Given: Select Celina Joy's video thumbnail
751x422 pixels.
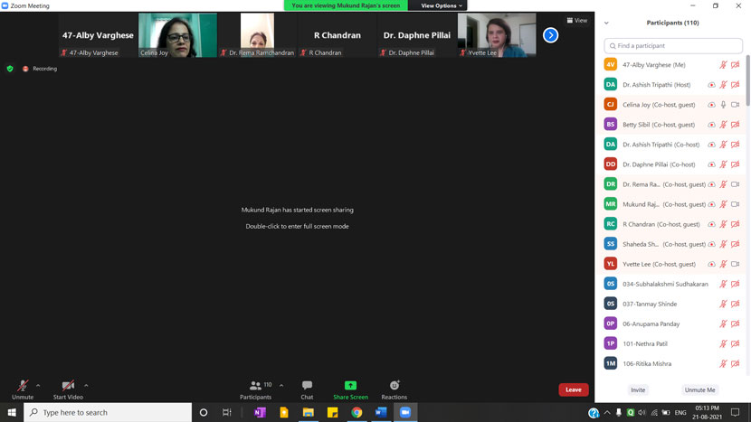Looking at the screenshot, I should pos(177,35).
